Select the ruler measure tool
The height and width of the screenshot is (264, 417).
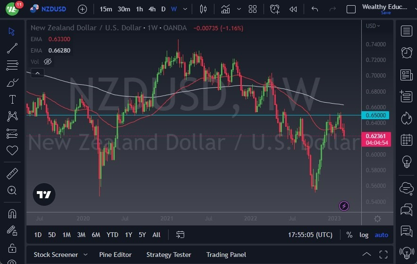pyautogui.click(x=12, y=174)
